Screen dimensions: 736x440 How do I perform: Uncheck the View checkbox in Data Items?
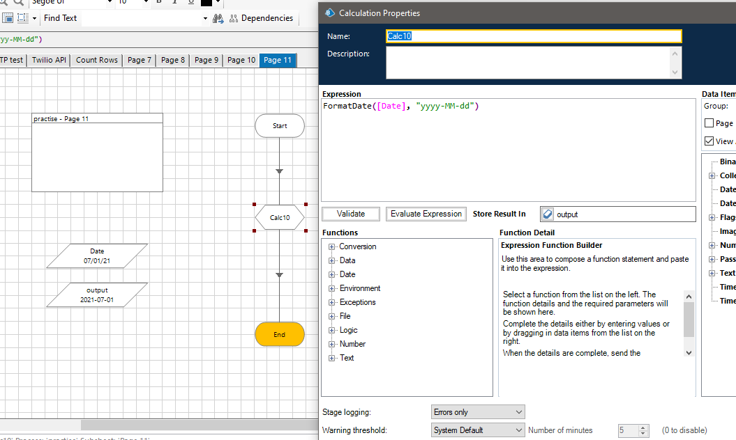click(x=709, y=141)
